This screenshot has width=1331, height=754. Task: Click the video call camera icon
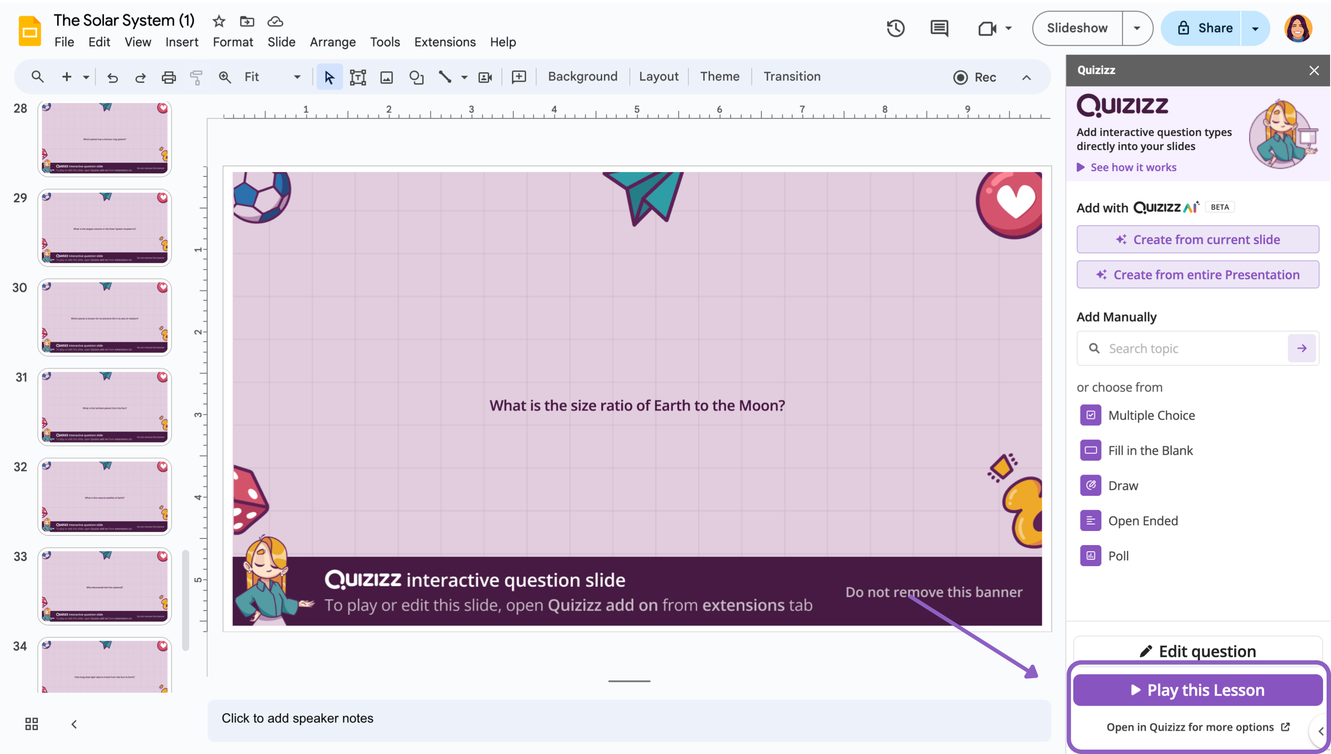[987, 28]
